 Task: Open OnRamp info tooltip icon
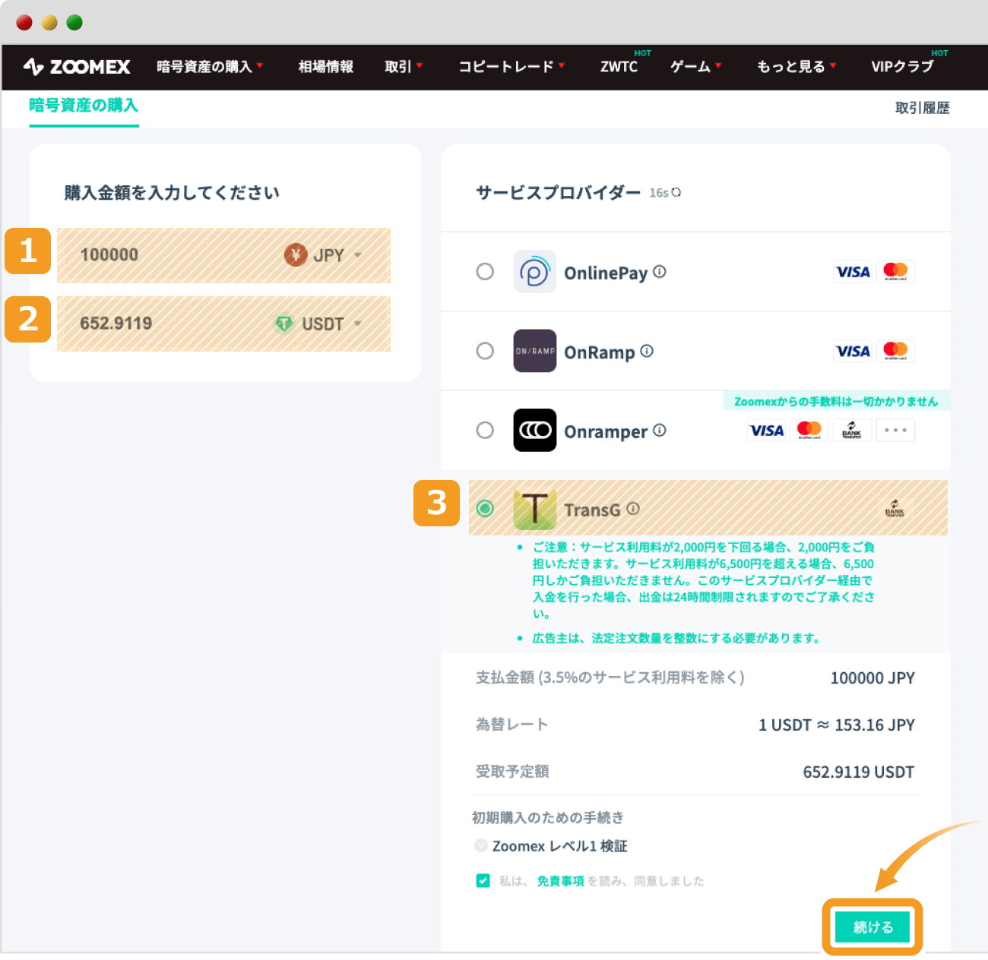tap(647, 351)
